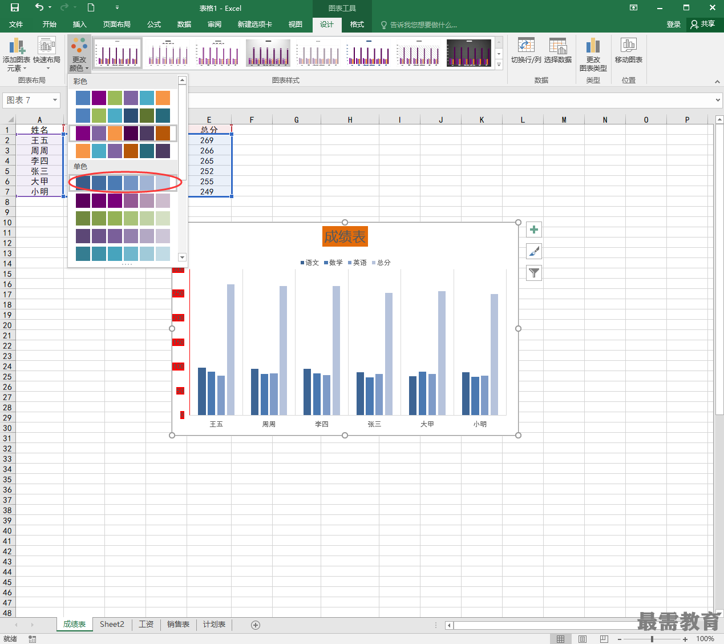Select the first chart style thumbnail
The height and width of the screenshot is (644, 724).
[117, 53]
